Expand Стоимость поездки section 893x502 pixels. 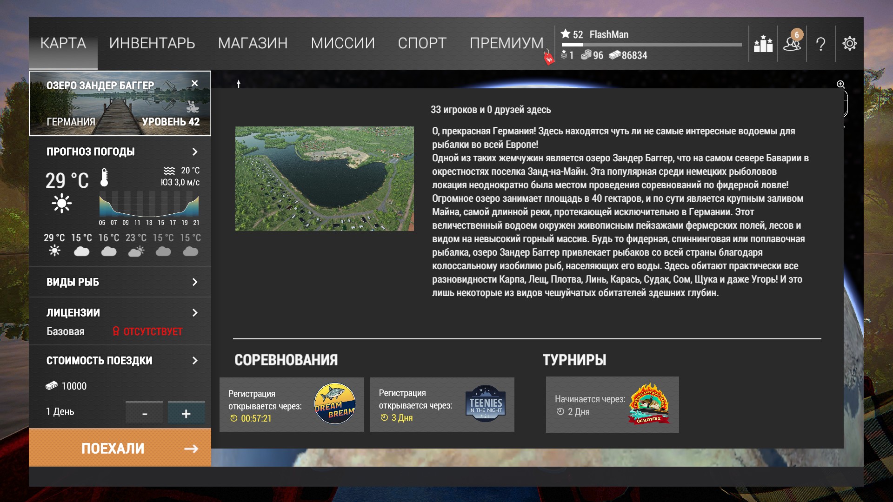(194, 361)
